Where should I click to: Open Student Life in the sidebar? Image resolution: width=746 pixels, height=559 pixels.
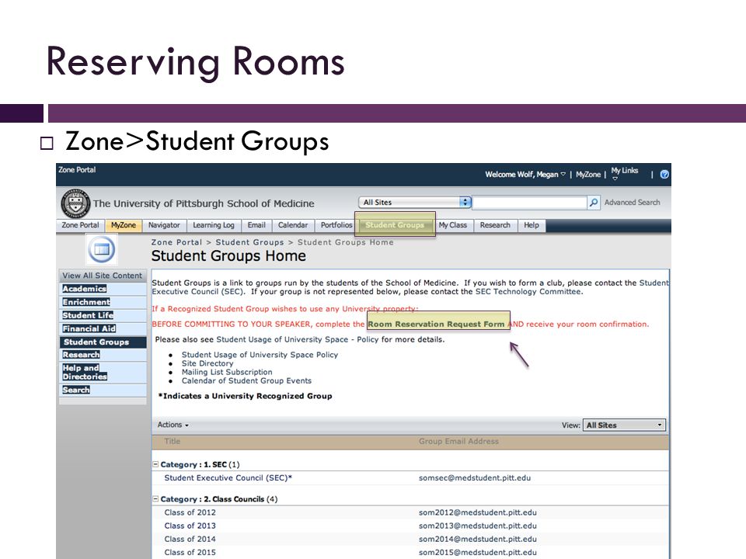[88, 315]
